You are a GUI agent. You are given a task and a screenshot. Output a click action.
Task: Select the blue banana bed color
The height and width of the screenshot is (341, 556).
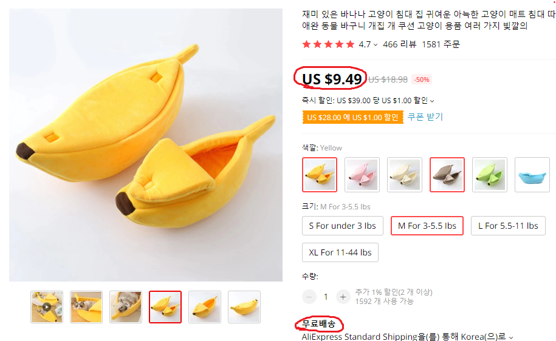tap(532, 175)
